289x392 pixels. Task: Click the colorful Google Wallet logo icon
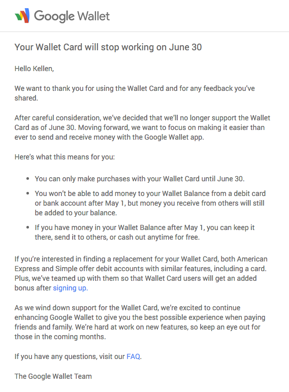[x=22, y=16]
